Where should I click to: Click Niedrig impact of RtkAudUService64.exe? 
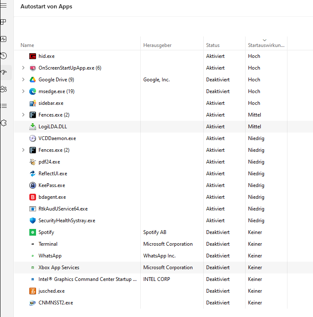tap(256, 209)
